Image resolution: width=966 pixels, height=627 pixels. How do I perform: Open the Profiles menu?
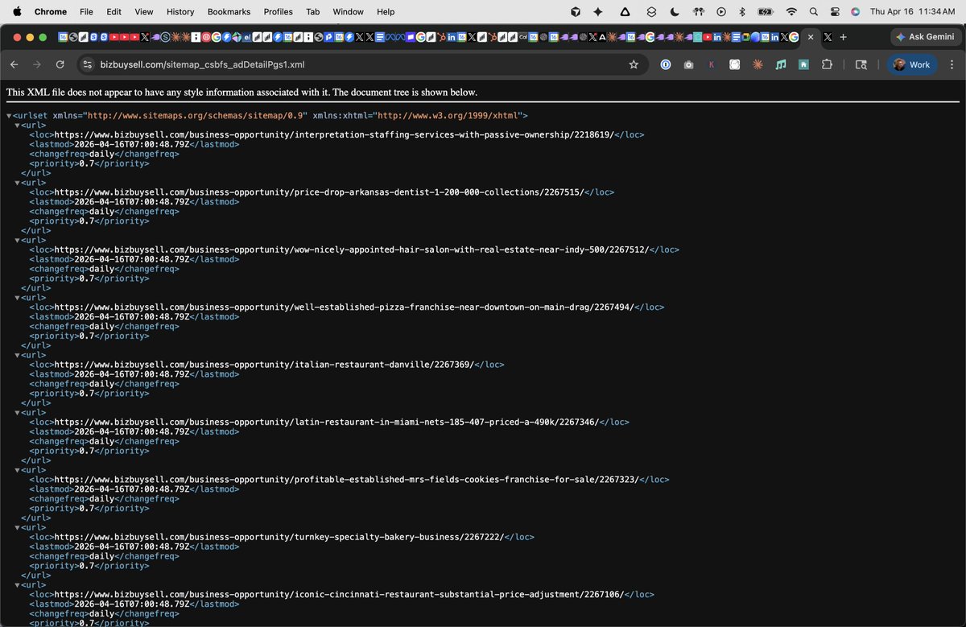tap(279, 11)
